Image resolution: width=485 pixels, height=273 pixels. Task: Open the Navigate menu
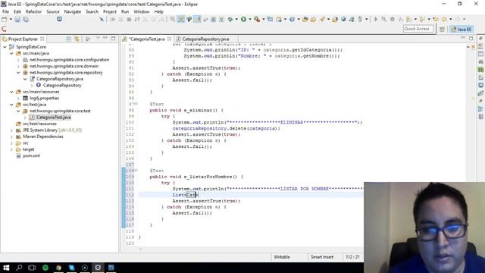click(73, 11)
